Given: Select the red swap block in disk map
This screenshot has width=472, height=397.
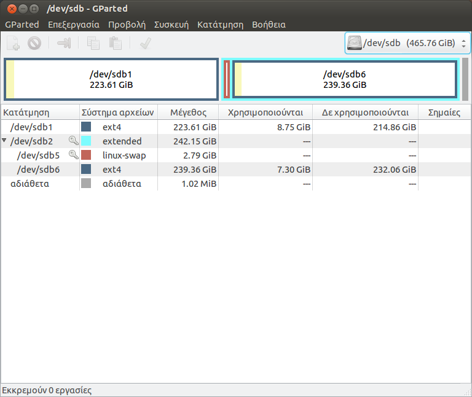Looking at the screenshot, I should pyautogui.click(x=227, y=79).
